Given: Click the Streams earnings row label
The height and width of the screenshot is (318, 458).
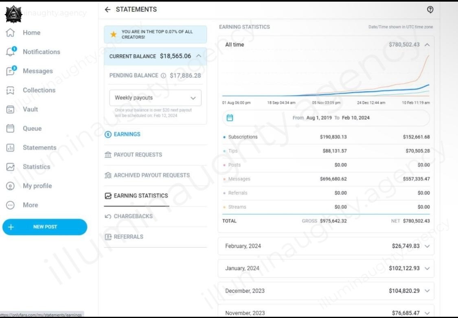Looking at the screenshot, I should pos(237,207).
